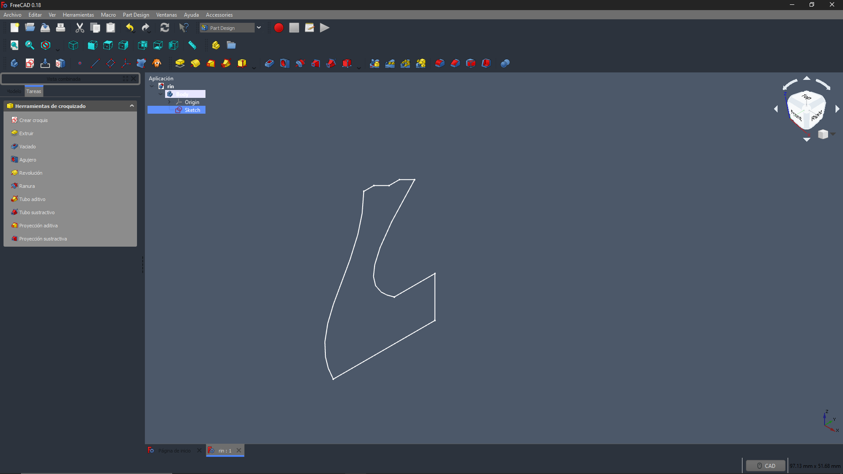Click the Refresh recompute icon

165,28
